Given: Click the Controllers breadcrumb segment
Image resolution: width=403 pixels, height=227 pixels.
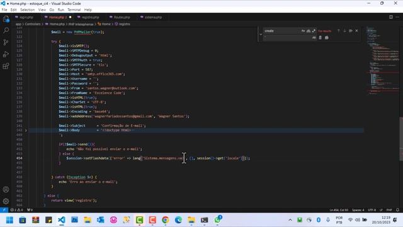Looking at the screenshot, I should pyautogui.click(x=33, y=24).
